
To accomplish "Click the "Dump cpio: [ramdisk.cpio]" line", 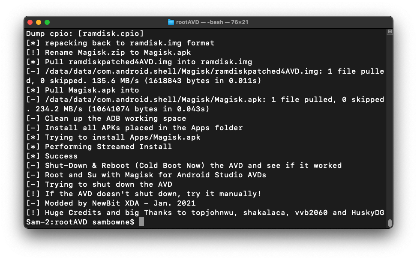I will tap(85, 33).
